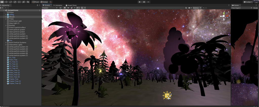Toggle scene lighting bulb icon
The image size is (259, 107).
tap(64, 8)
